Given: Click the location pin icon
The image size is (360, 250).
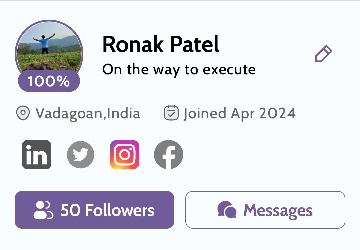Looking at the screenshot, I should 23,113.
